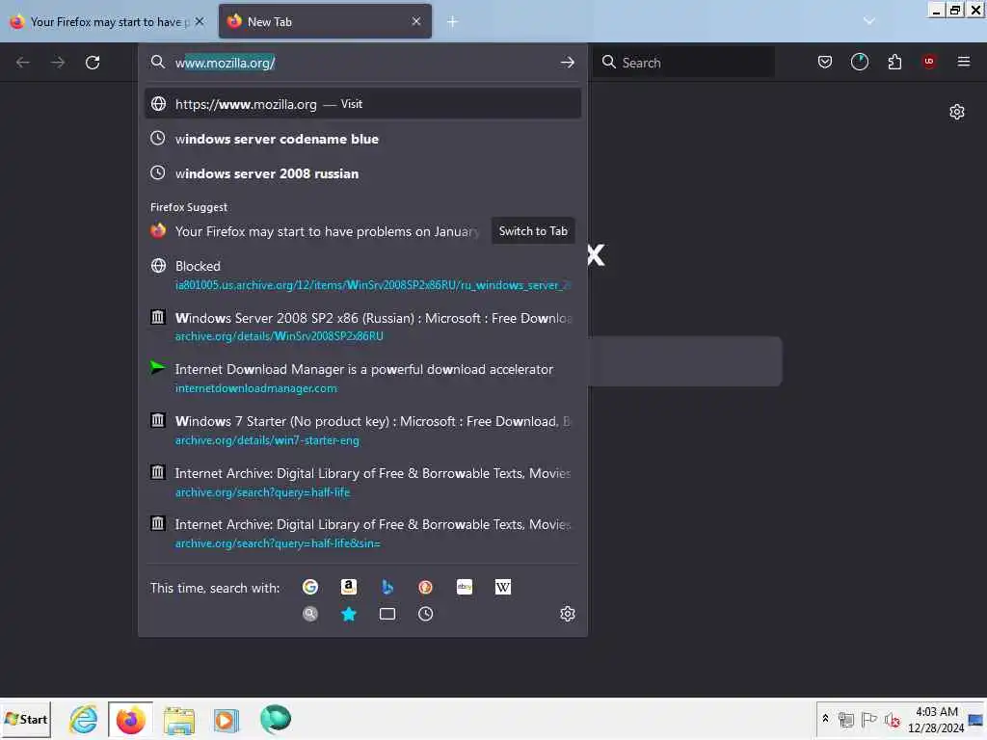Image resolution: width=987 pixels, height=740 pixels.
Task: Search this time with eBay icon
Action: click(465, 587)
